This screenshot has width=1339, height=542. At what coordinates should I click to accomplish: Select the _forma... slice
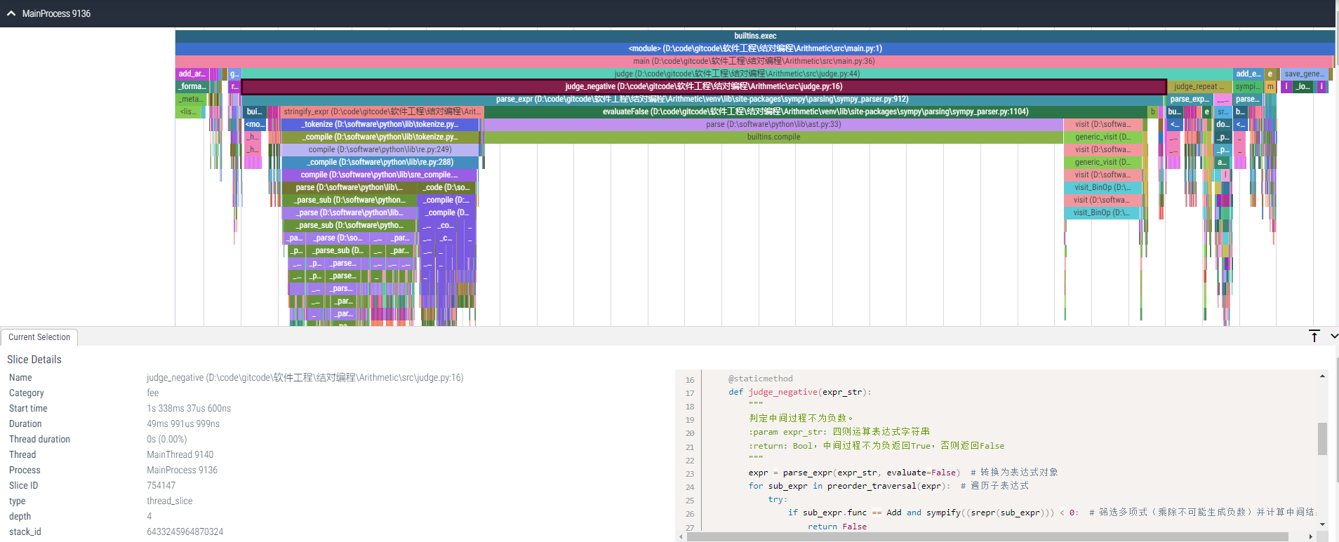click(x=192, y=86)
